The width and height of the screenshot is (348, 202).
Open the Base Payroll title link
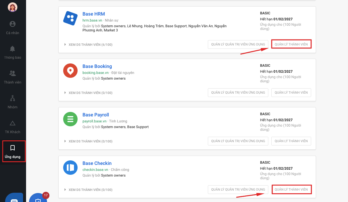click(96, 115)
